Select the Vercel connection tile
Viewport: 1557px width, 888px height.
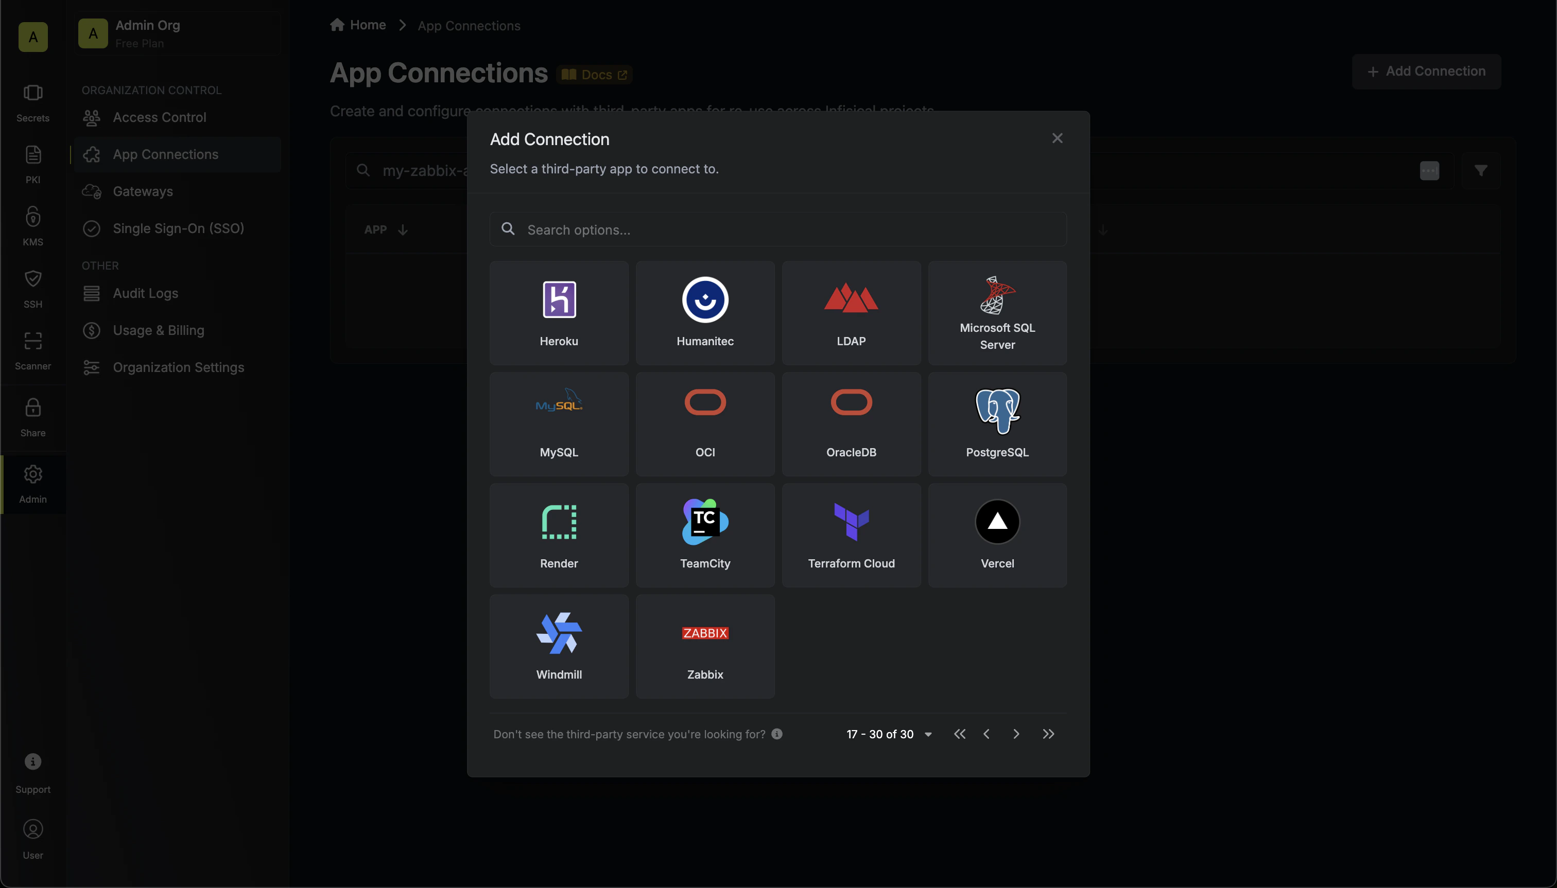pos(997,535)
